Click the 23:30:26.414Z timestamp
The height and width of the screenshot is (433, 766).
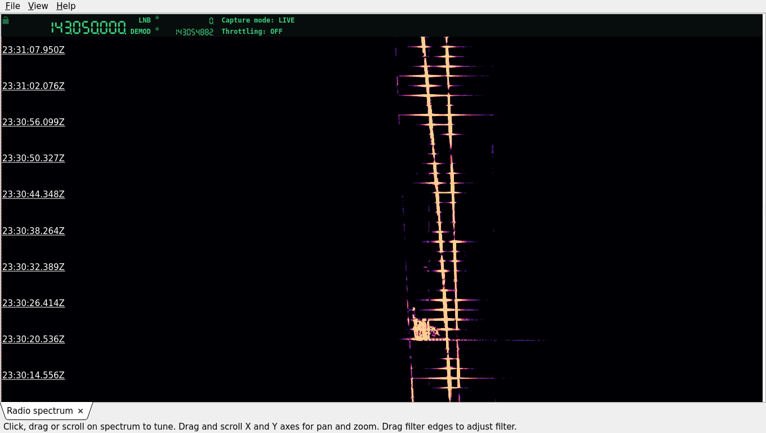(x=34, y=303)
